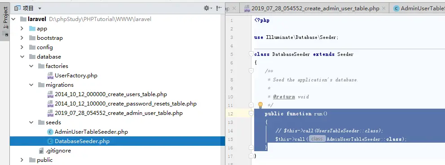Image resolution: width=445 pixels, height=165 pixels.
Task: Click create_users_table.php file icon
Action: click(50, 94)
